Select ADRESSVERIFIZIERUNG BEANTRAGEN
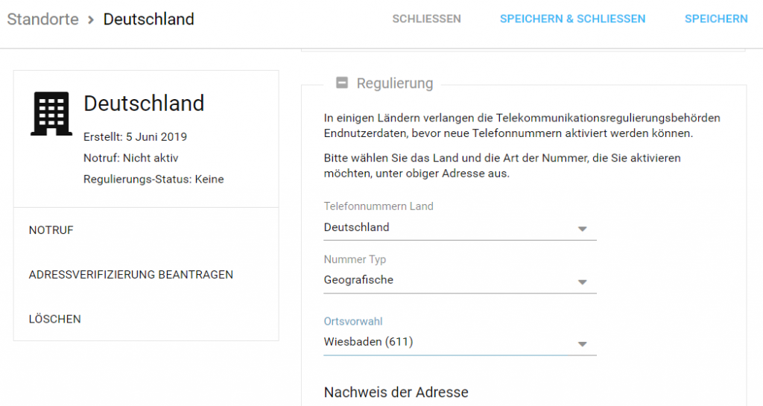 tap(131, 275)
